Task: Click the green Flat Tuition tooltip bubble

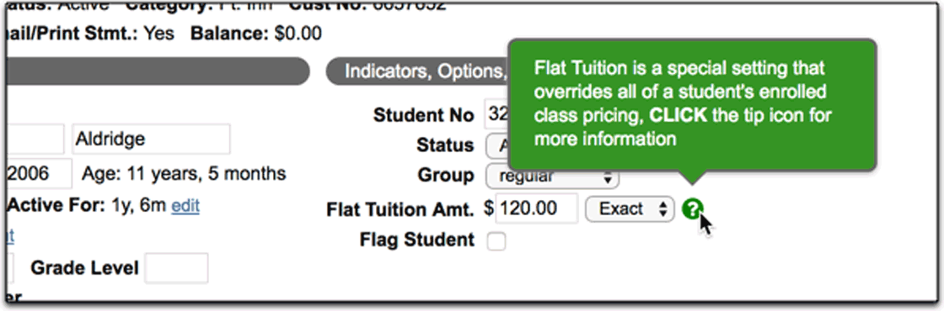Action: coord(692,106)
